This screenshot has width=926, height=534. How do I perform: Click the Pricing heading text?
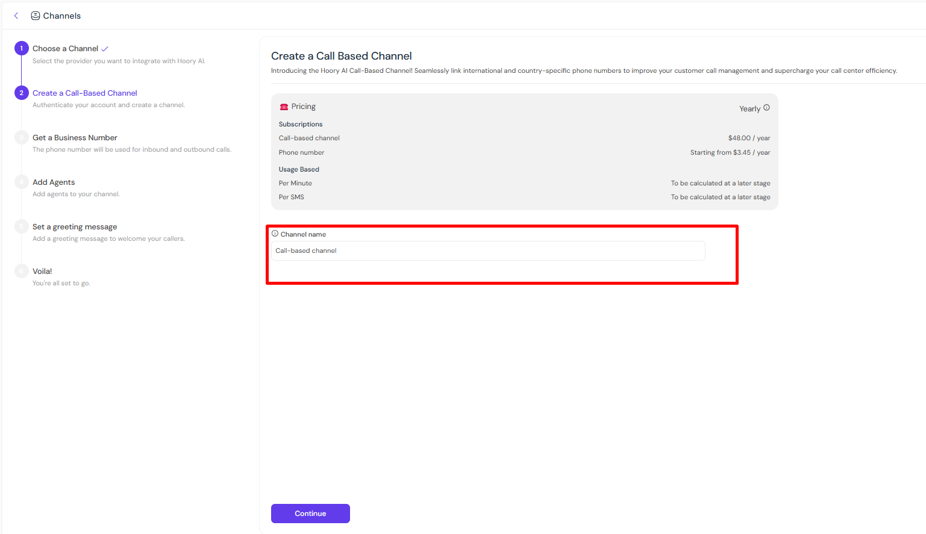coord(304,107)
